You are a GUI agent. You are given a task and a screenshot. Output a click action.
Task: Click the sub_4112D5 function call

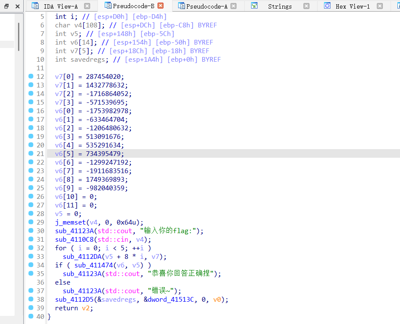coord(75,300)
